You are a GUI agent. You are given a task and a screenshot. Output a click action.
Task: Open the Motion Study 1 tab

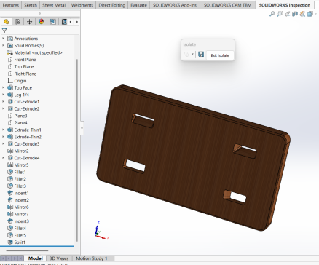point(92,258)
